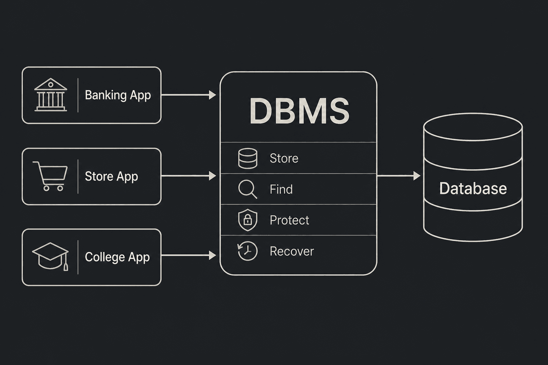
Task: Select the Database cylinder graphic
Action: tap(473, 177)
